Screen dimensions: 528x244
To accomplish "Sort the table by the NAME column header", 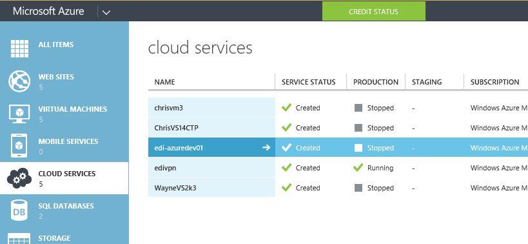I will pos(164,82).
